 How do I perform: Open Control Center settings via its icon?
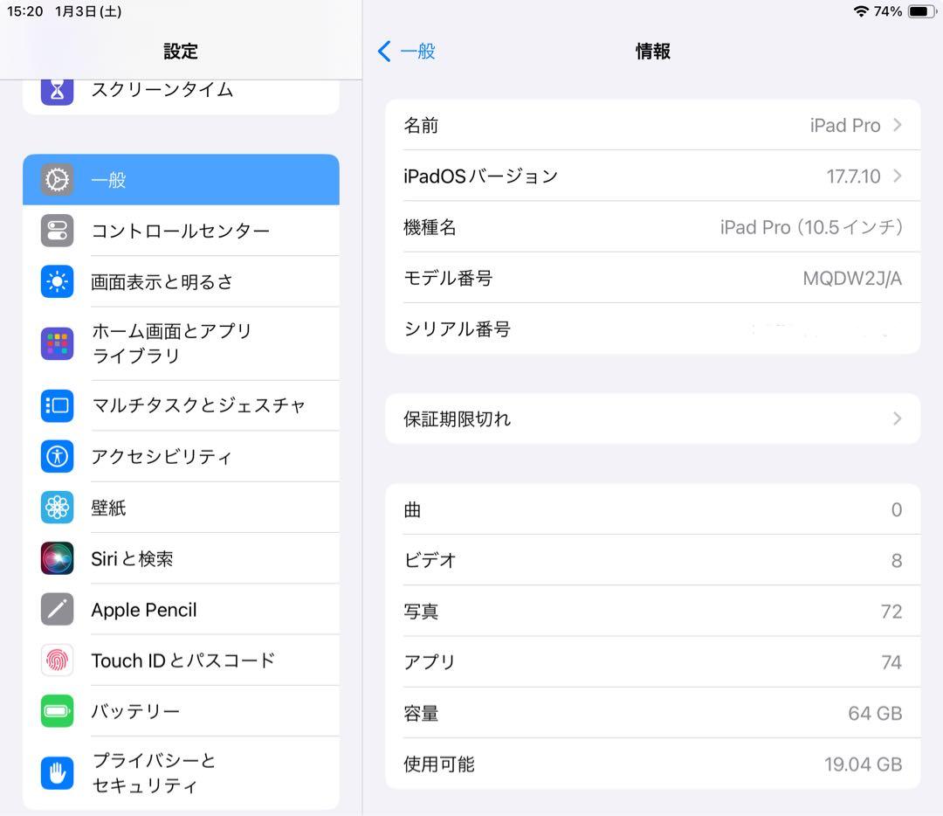[x=56, y=231]
